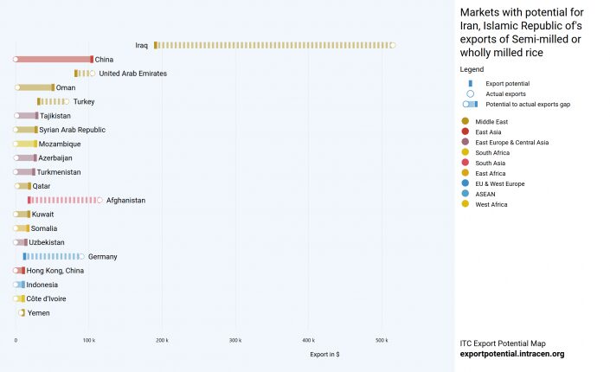This screenshot has height=372, width=610.
Task: Select the Oman potential gap bar
Action: [35, 87]
